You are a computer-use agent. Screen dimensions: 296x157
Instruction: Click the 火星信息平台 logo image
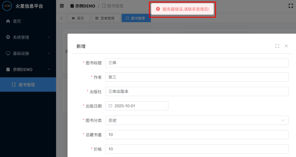point(7,6)
